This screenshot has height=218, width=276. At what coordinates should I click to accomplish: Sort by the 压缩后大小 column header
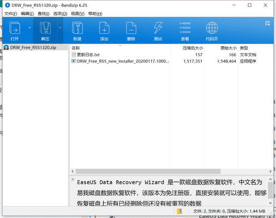point(188,48)
